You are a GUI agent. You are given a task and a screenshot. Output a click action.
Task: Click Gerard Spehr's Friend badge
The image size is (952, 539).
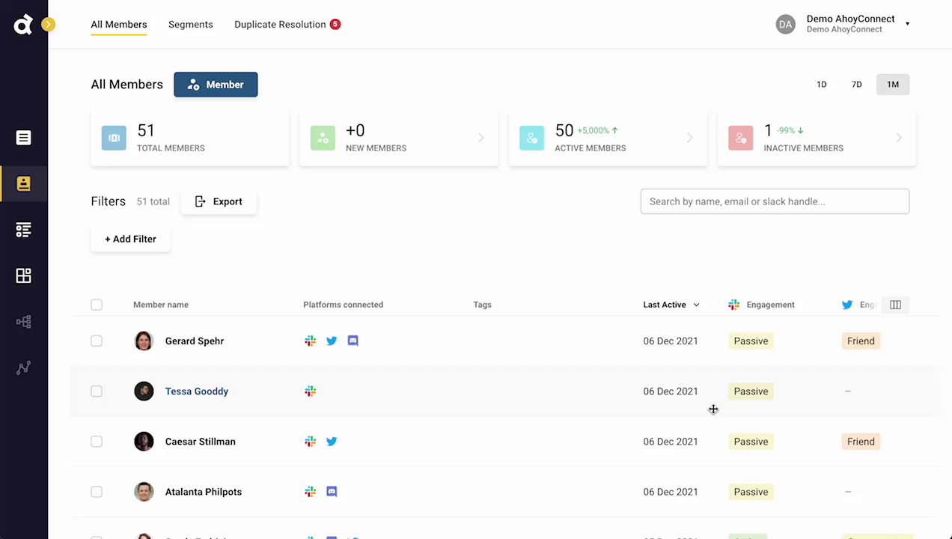coord(861,341)
